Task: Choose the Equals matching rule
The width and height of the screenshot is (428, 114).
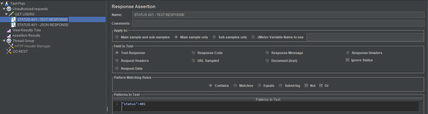Action: tap(259, 85)
